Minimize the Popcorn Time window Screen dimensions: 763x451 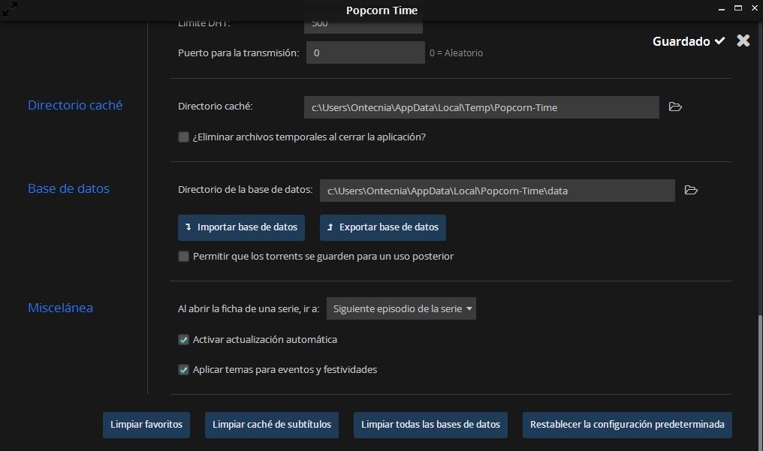722,8
